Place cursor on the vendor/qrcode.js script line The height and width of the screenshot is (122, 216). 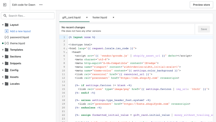click(133, 56)
